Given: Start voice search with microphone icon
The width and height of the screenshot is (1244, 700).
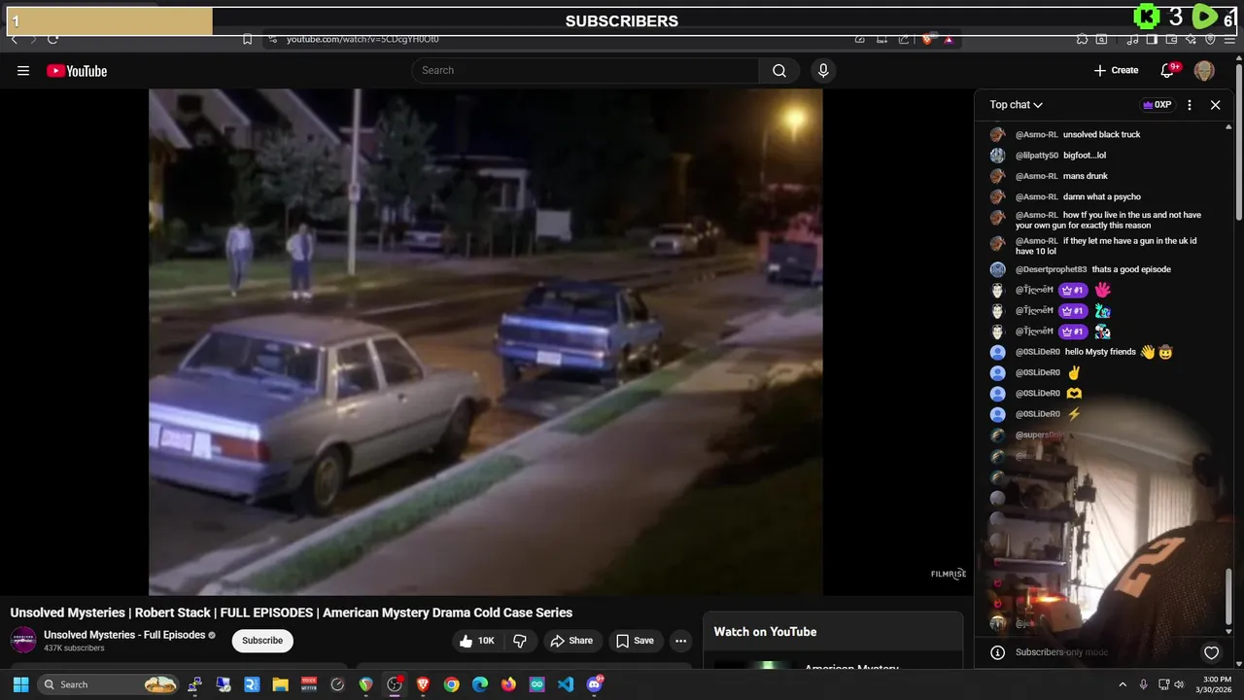Looking at the screenshot, I should click(823, 70).
